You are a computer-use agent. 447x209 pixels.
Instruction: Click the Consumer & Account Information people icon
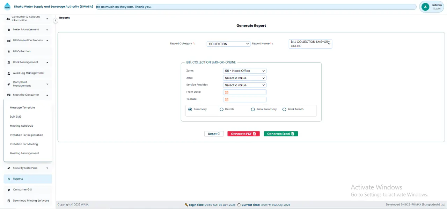[8, 19]
